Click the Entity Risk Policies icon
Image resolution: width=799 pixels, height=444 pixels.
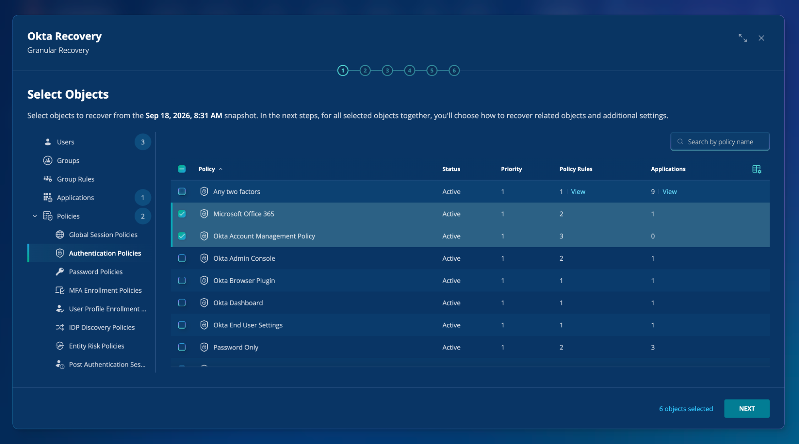pos(60,346)
